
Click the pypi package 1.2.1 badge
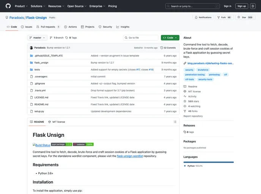tap(61, 144)
